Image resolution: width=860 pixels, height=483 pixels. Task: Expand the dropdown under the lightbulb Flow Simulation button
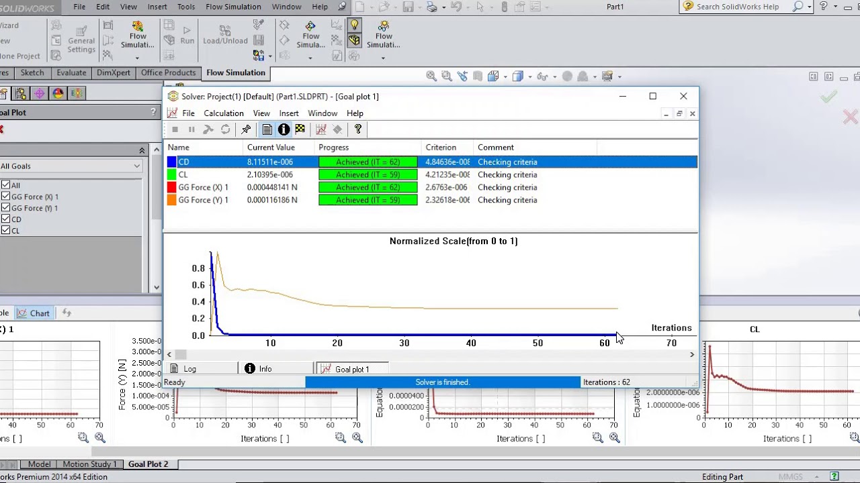click(x=383, y=58)
